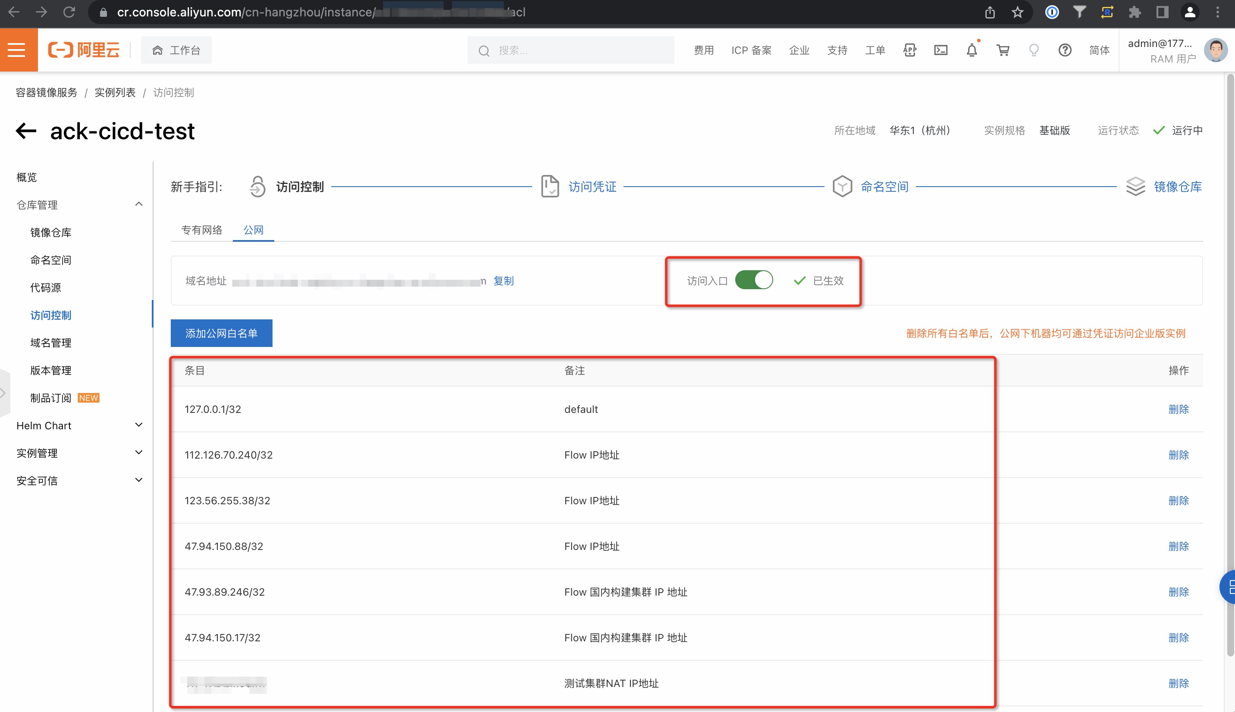1235x712 pixels.
Task: Bookmark page with the star icon
Action: (1017, 12)
